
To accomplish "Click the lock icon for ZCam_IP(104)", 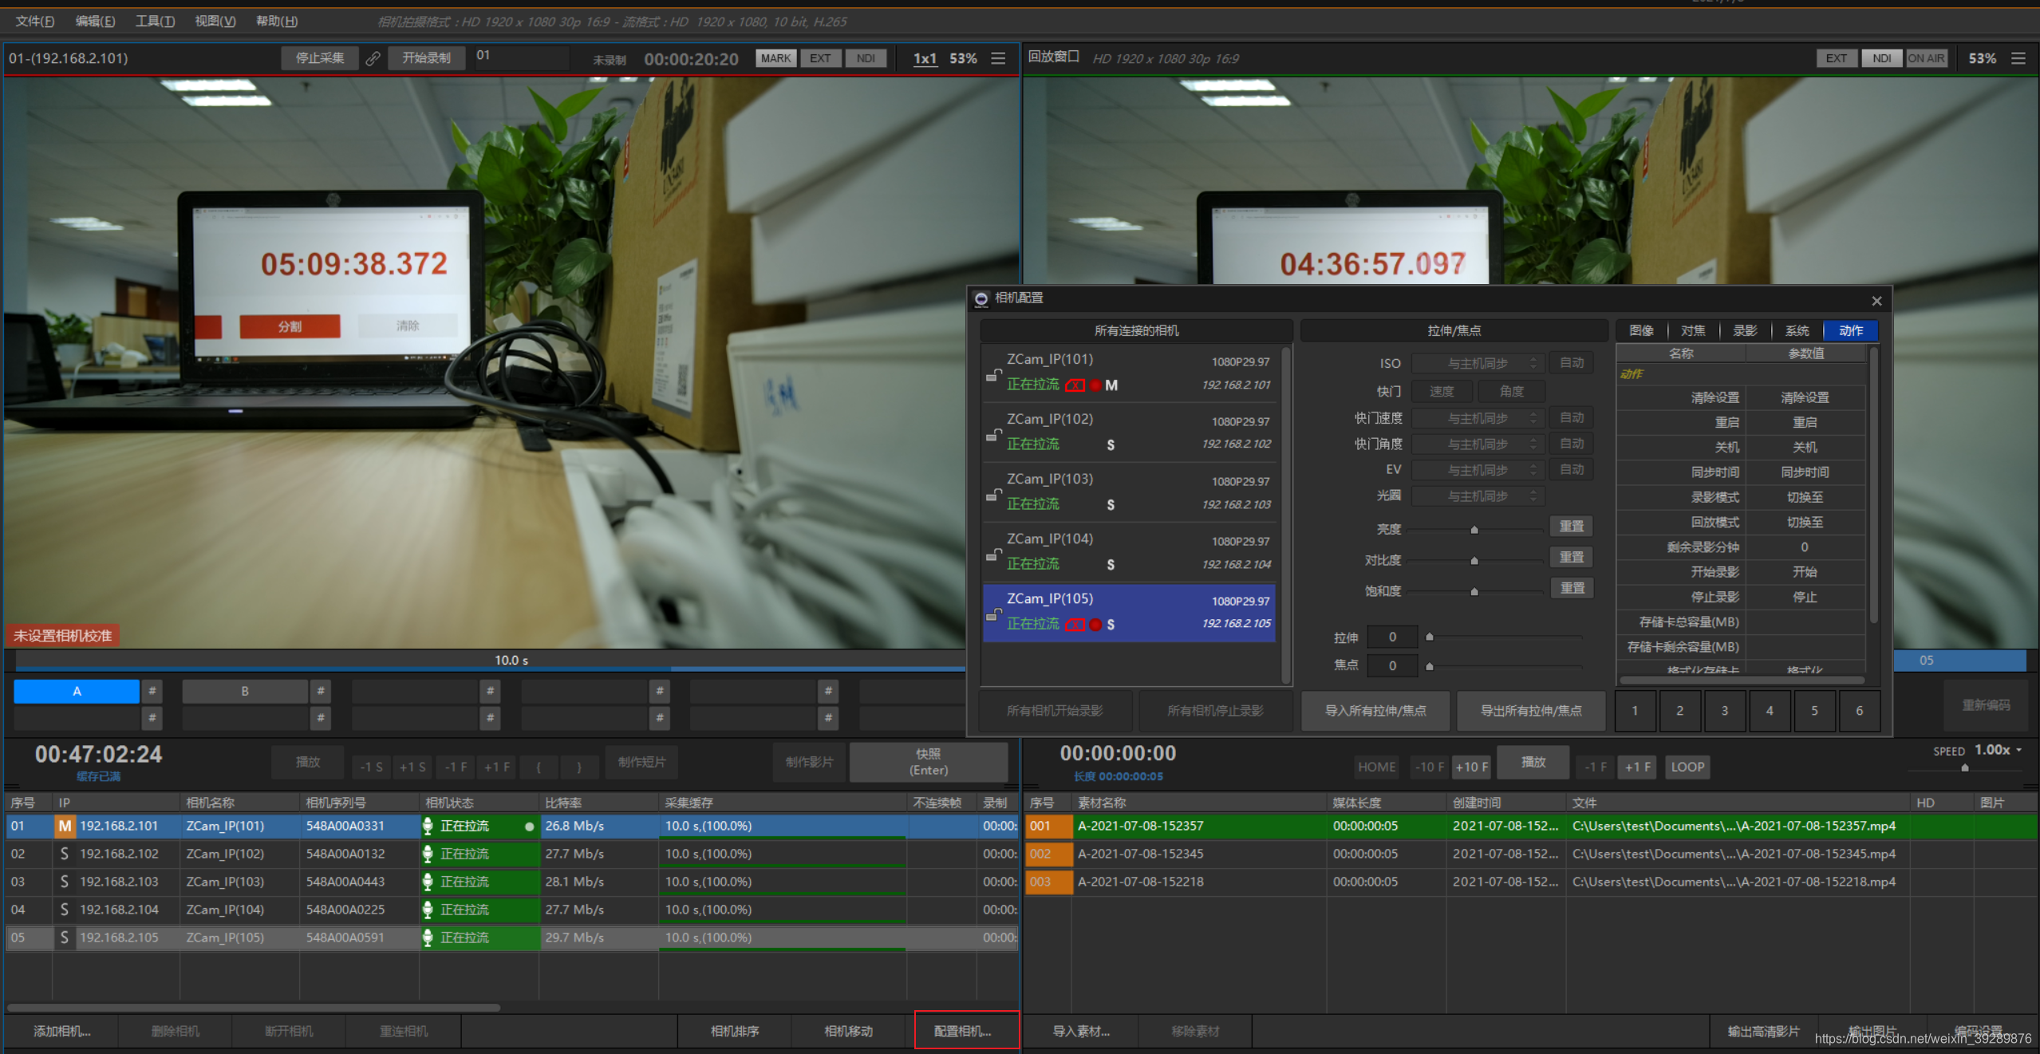I will click(993, 555).
